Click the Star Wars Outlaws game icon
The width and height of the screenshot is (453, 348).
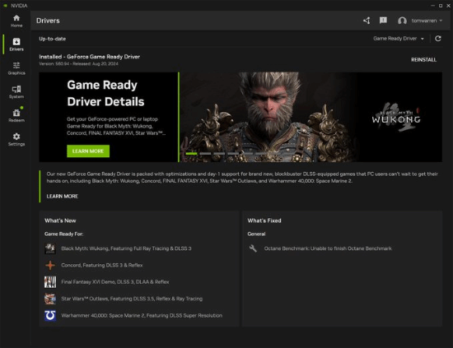click(50, 299)
